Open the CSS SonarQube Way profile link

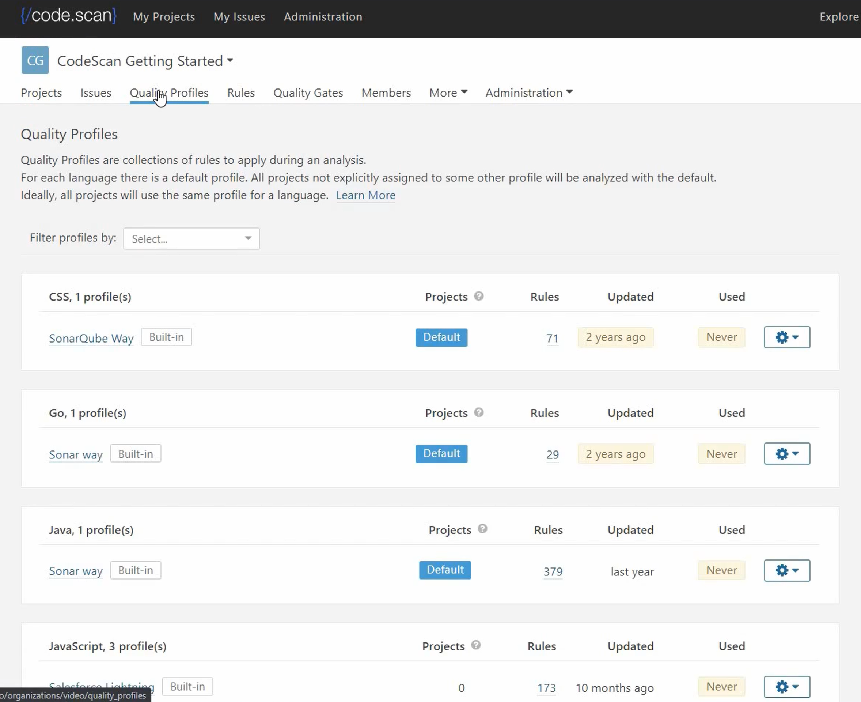[91, 338]
